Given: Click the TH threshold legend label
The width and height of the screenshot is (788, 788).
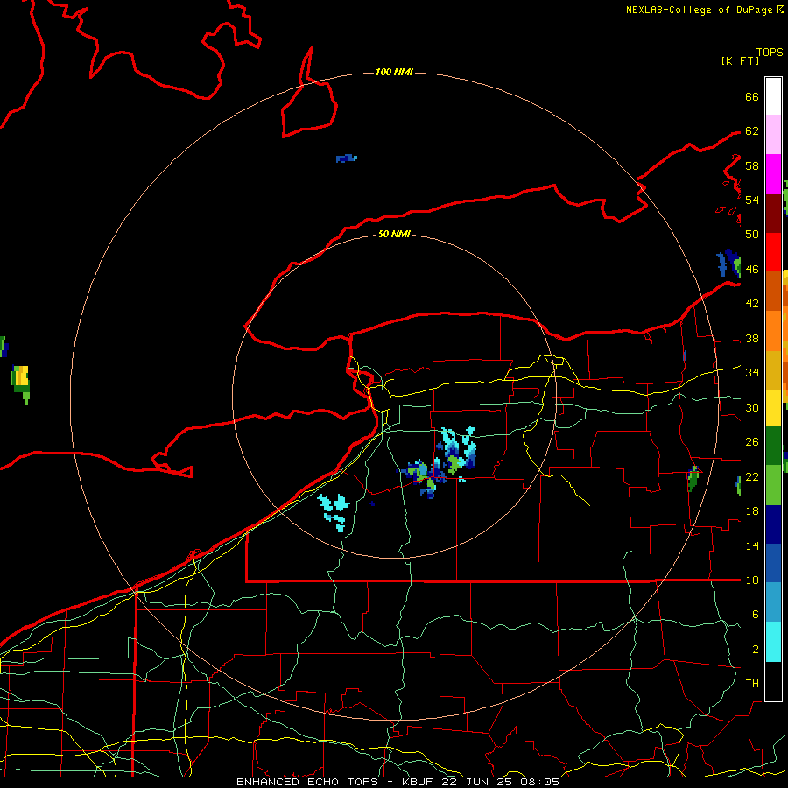Looking at the screenshot, I should tap(752, 684).
